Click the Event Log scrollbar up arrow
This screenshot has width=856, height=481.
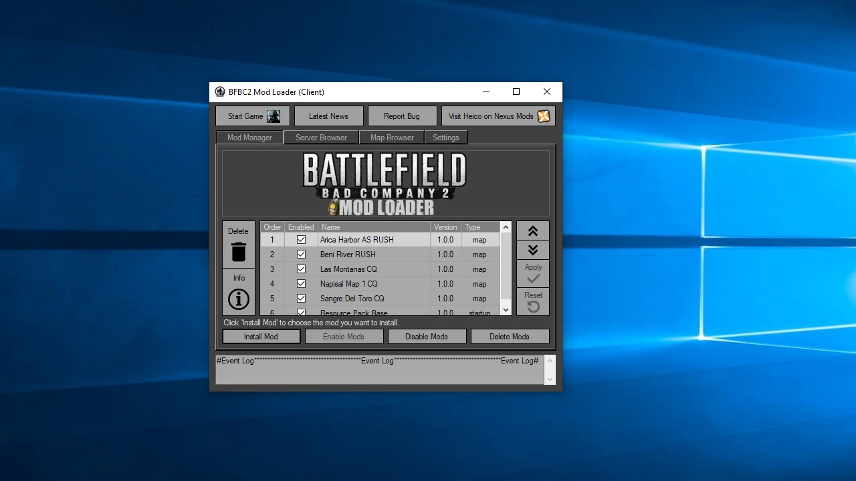[550, 361]
